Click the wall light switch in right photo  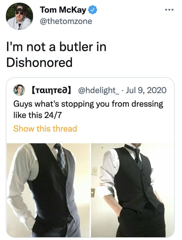click(x=95, y=171)
